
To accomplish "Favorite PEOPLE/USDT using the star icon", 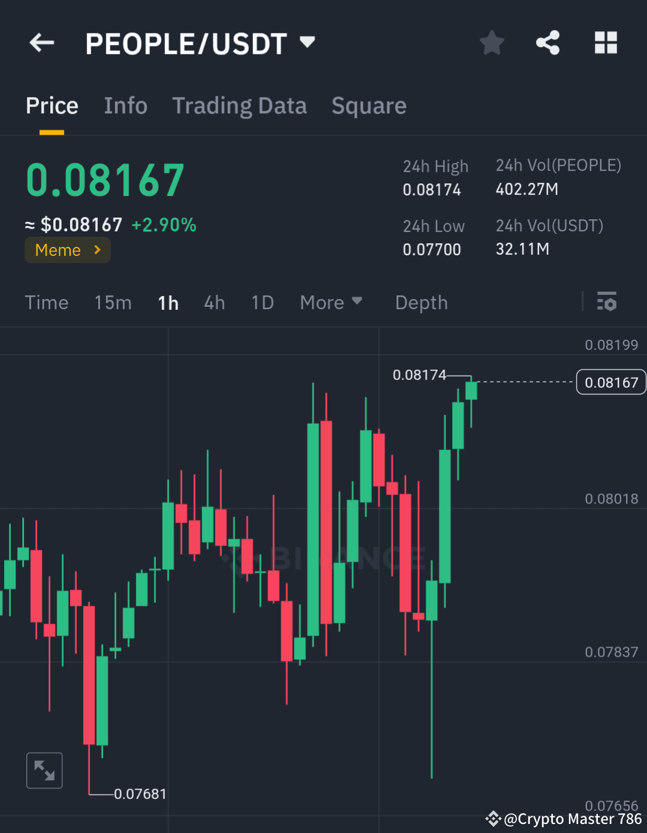I will (x=491, y=43).
